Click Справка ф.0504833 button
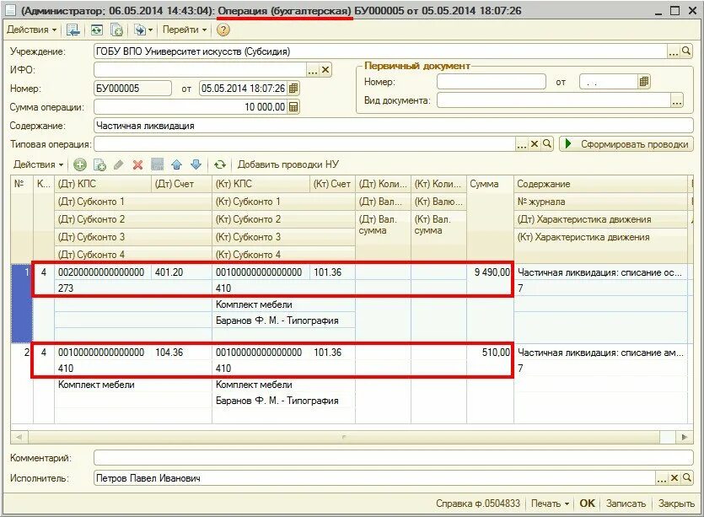 [478, 504]
